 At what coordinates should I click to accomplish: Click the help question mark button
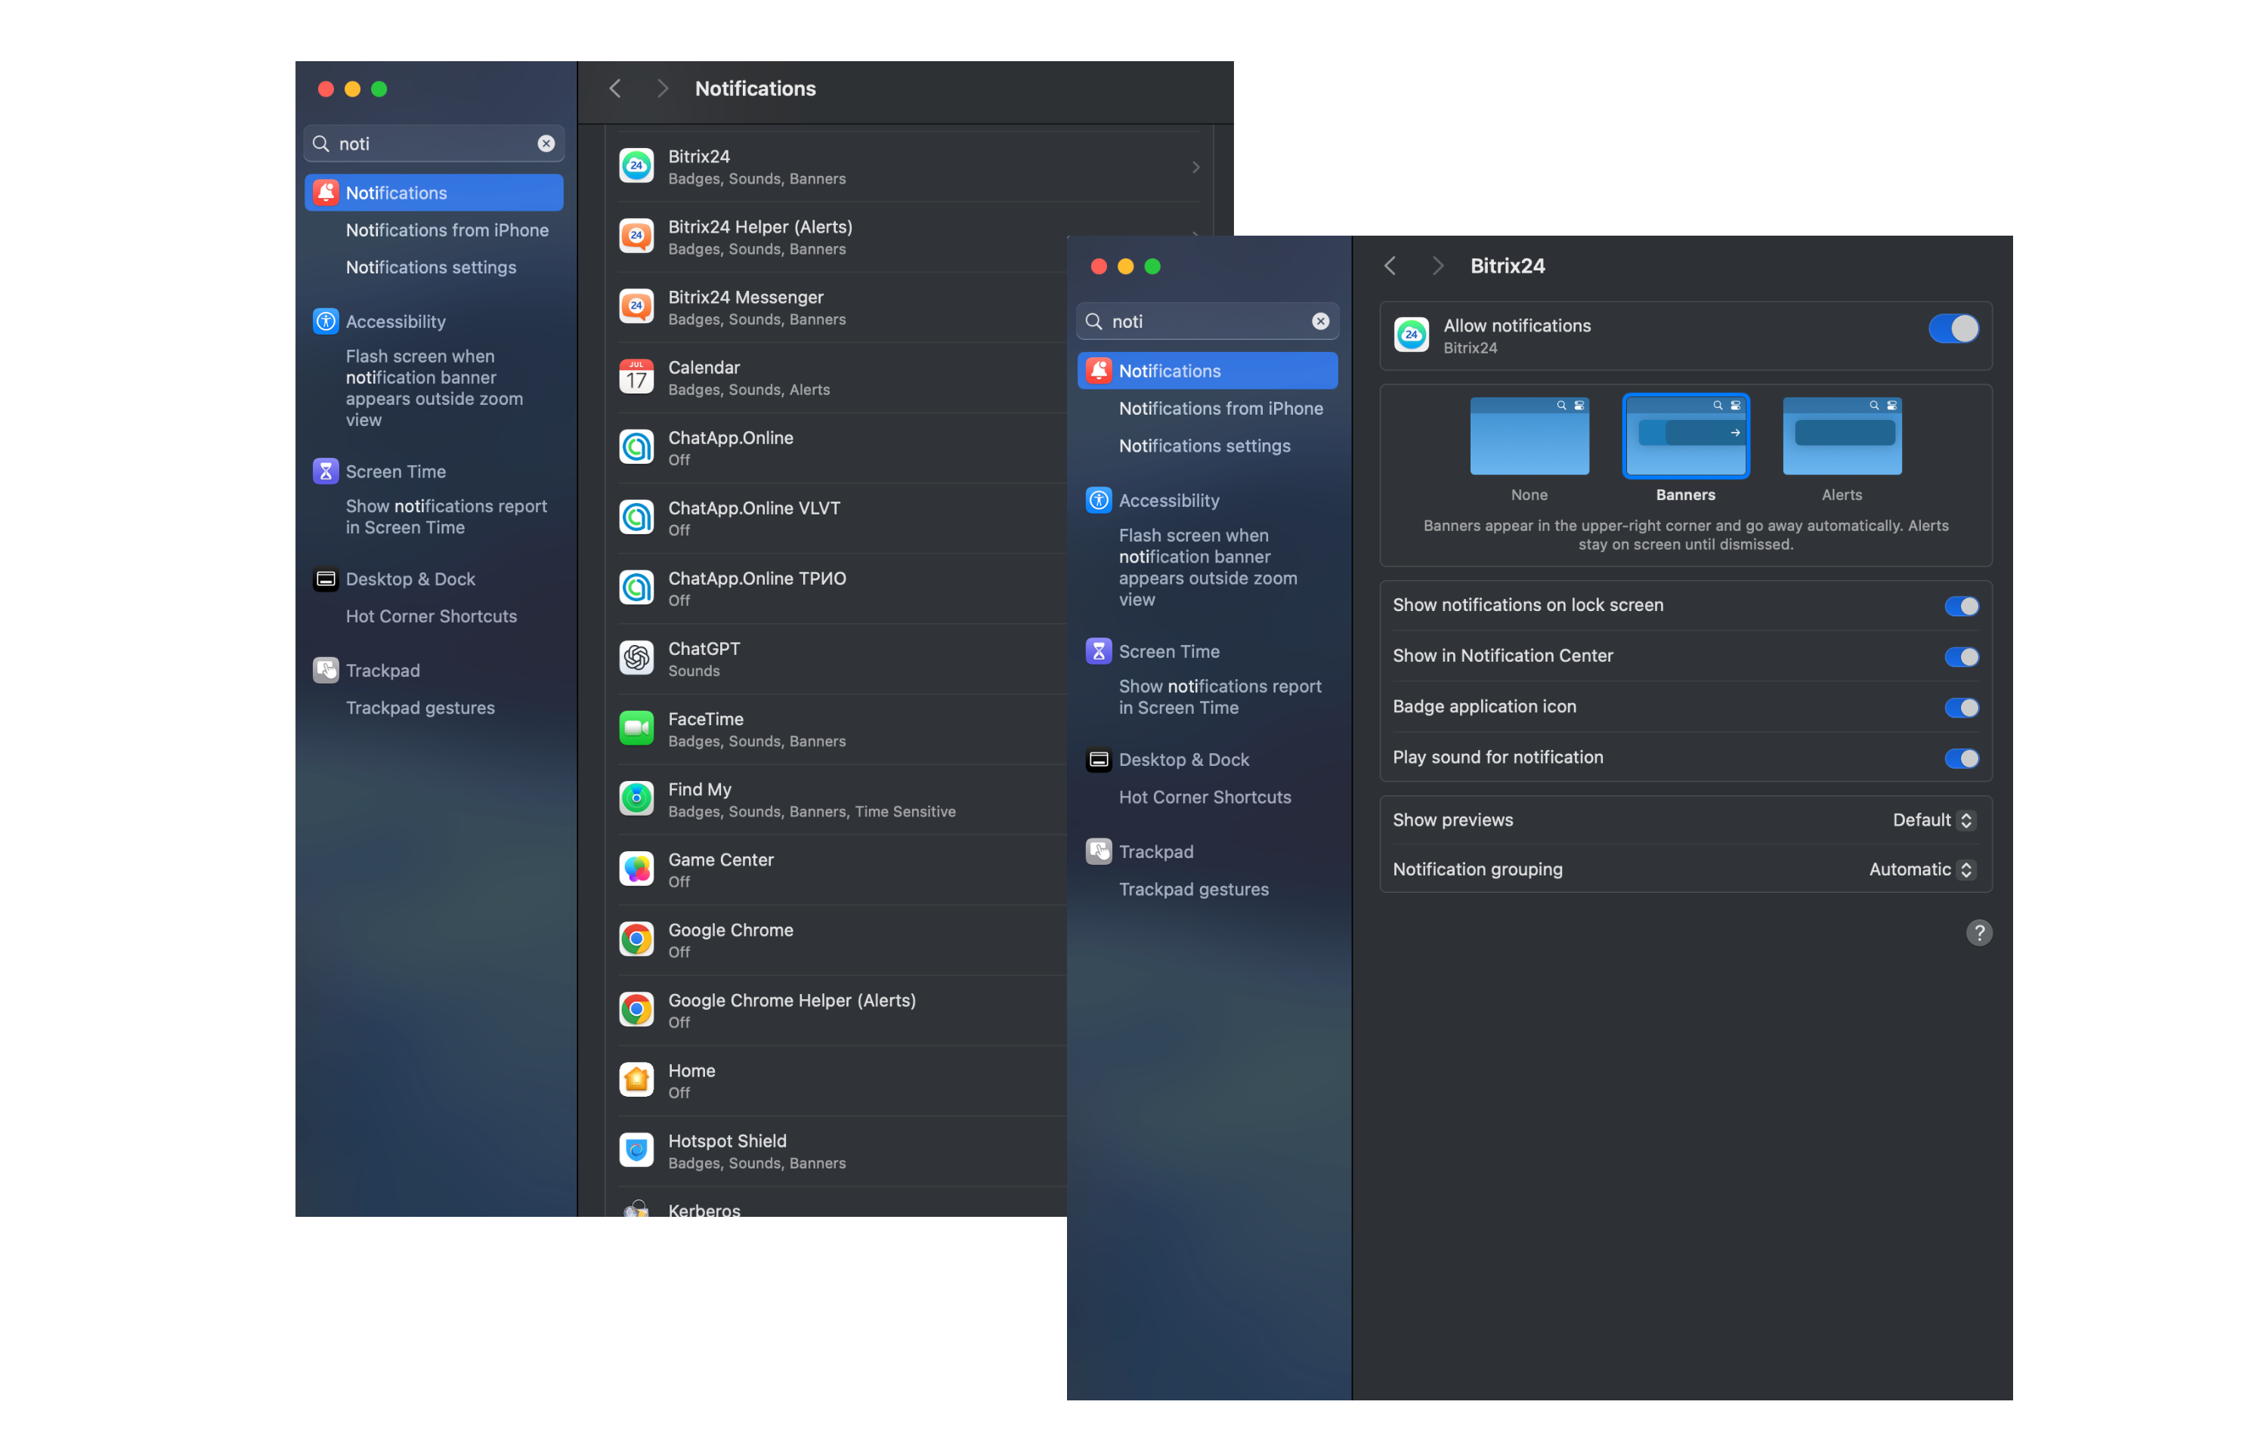1979,933
